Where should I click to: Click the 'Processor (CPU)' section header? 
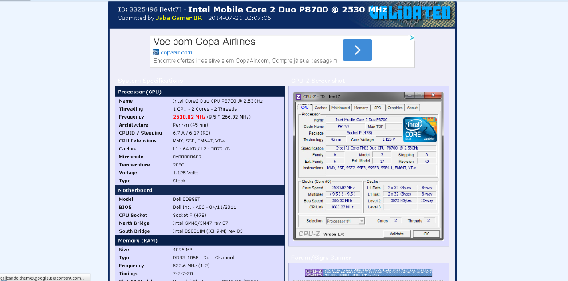click(200, 92)
